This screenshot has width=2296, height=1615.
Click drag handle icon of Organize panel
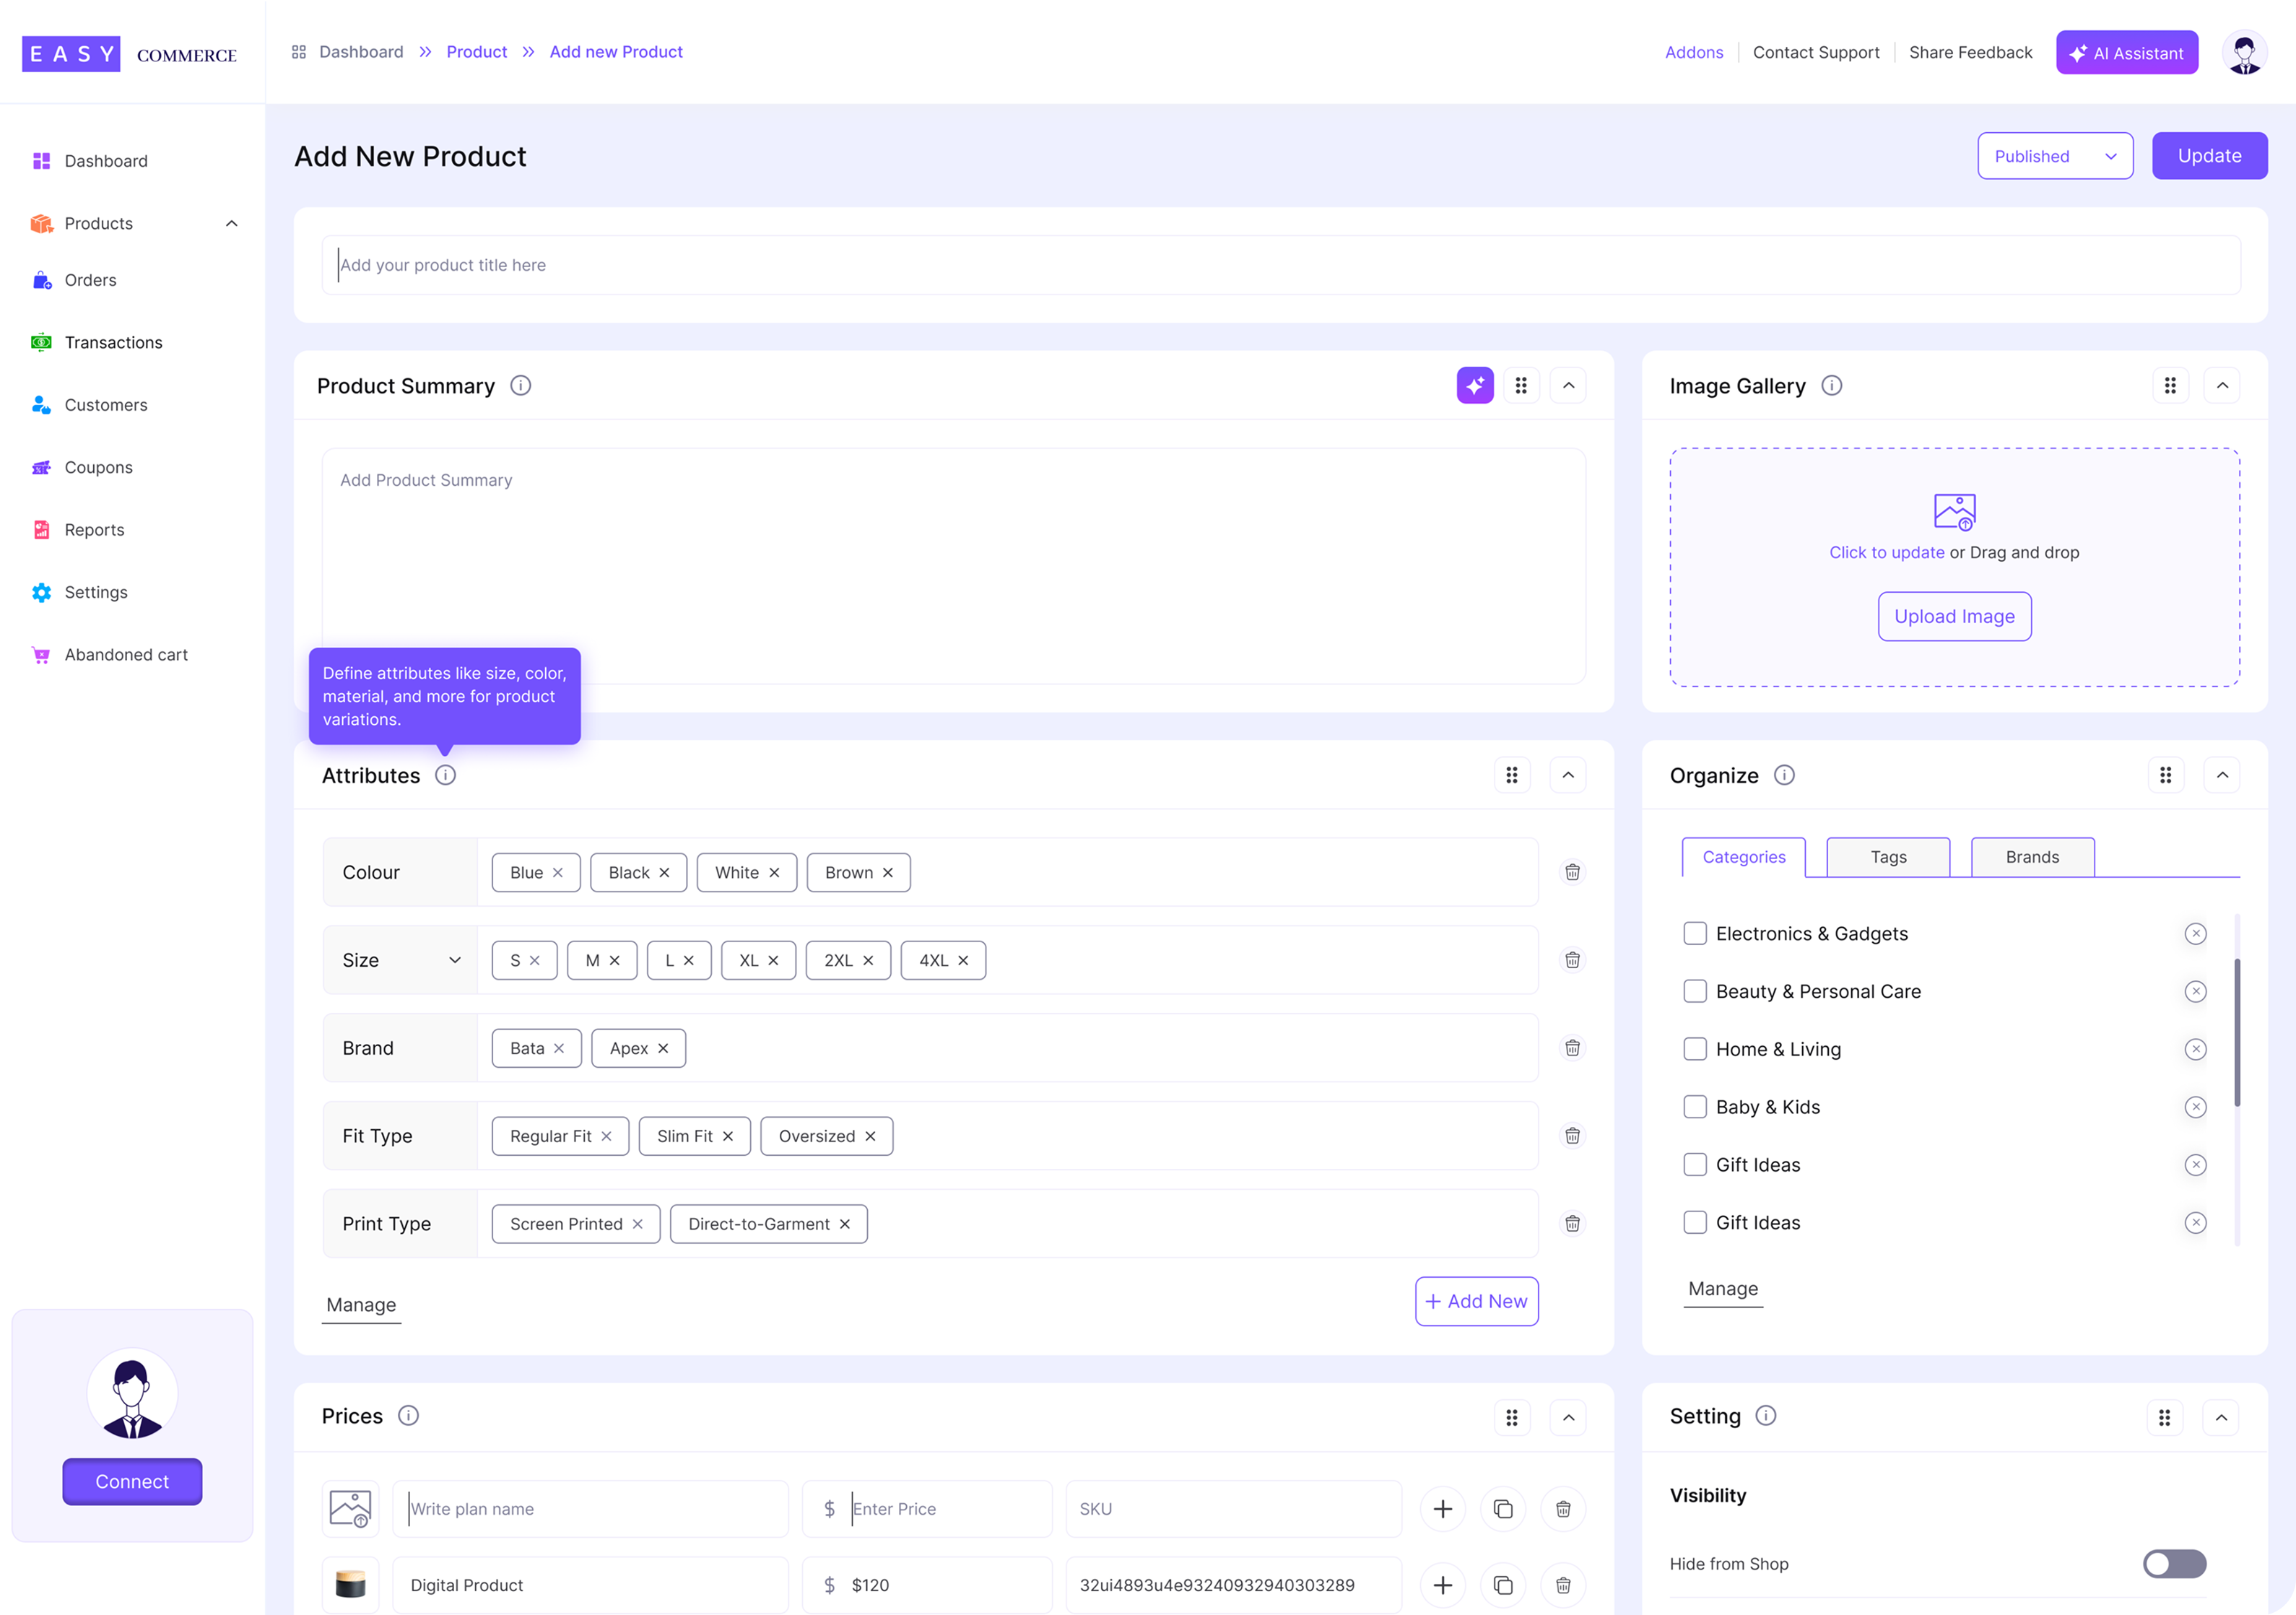coord(2165,776)
